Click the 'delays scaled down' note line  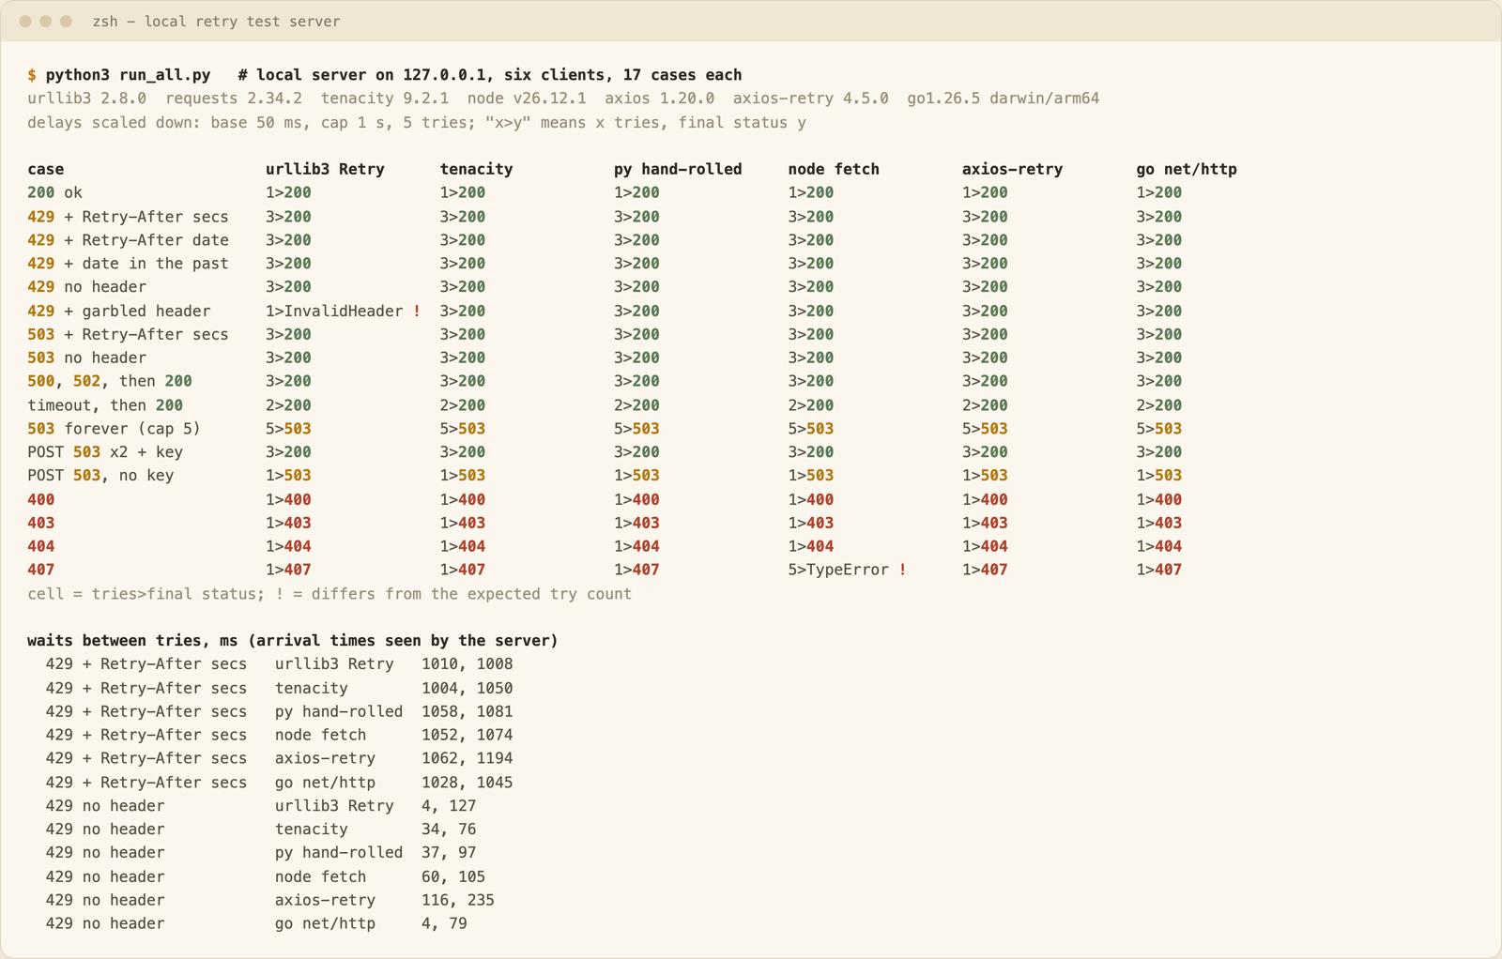pos(417,123)
